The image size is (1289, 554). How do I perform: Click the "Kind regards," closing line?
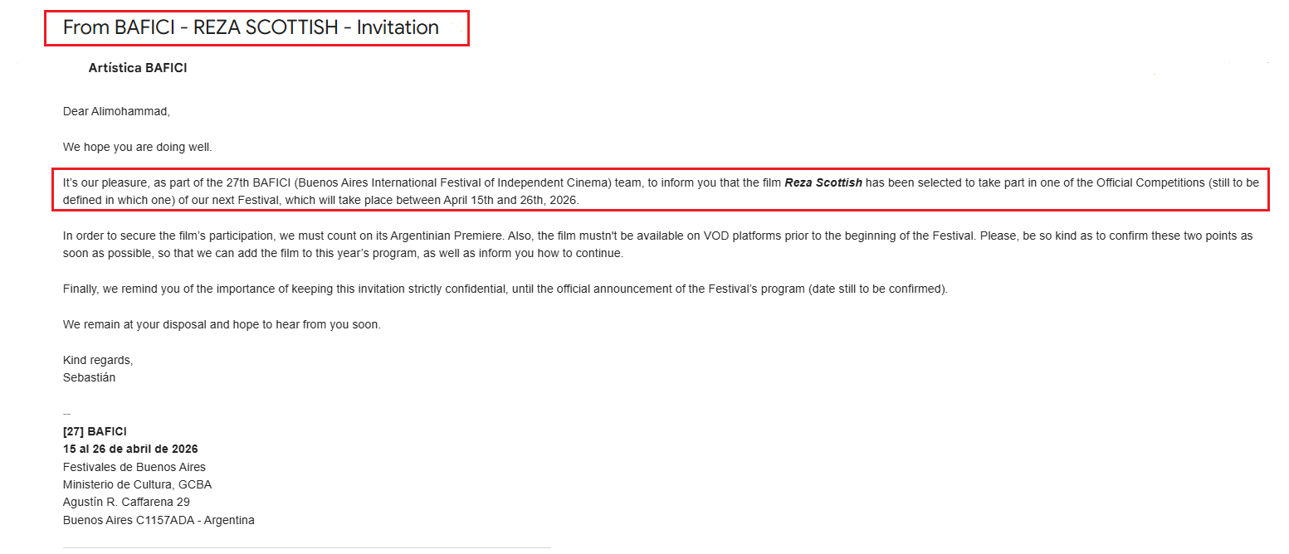(x=98, y=360)
